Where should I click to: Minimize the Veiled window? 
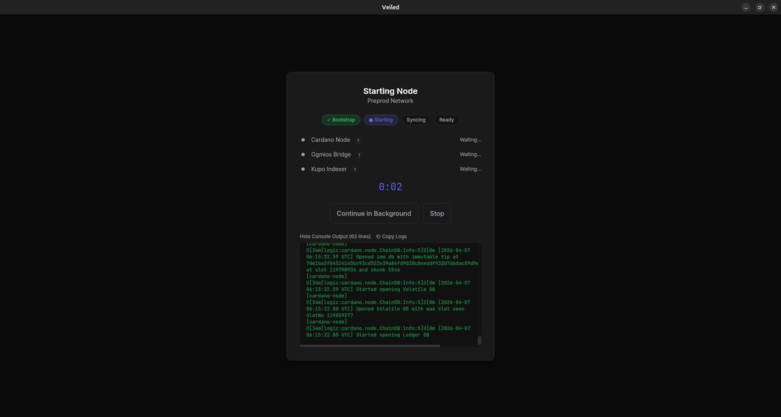pyautogui.click(x=746, y=7)
